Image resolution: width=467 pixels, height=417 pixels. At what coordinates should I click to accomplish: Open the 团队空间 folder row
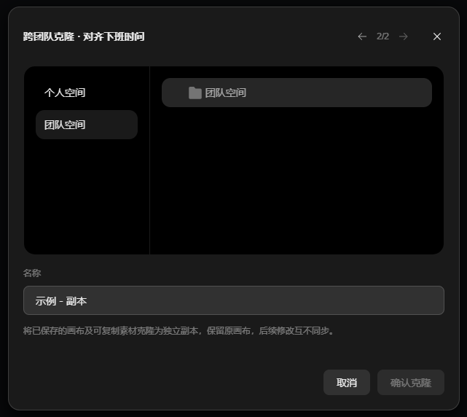click(x=297, y=93)
